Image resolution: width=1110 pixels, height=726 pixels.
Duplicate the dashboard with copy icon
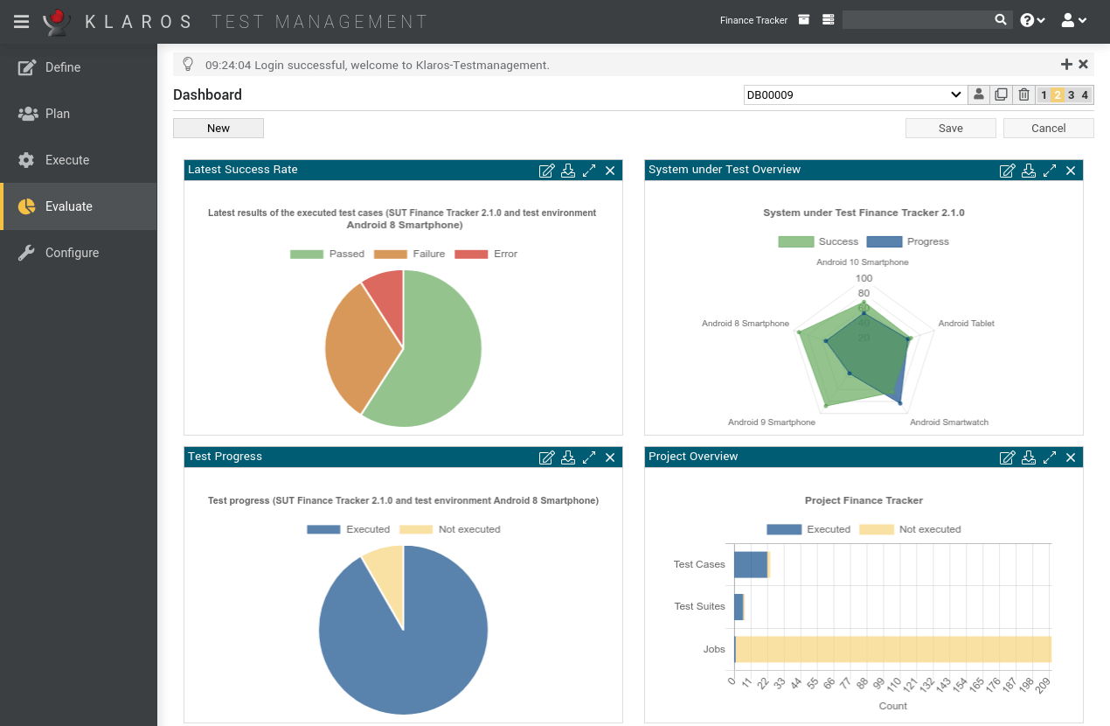(x=1002, y=94)
